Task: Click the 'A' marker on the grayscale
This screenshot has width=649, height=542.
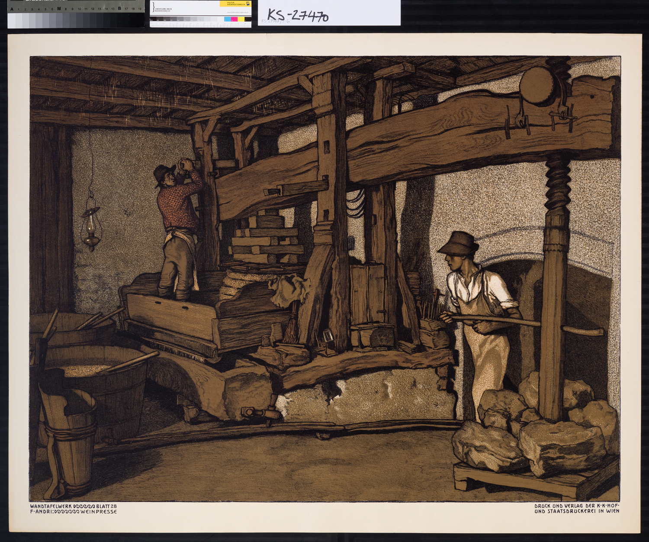Action: tap(12, 9)
